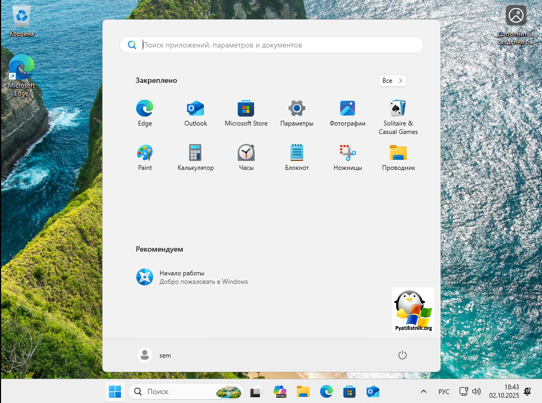The width and height of the screenshot is (542, 403).
Task: Open Блокнот notepad app
Action: (x=297, y=153)
